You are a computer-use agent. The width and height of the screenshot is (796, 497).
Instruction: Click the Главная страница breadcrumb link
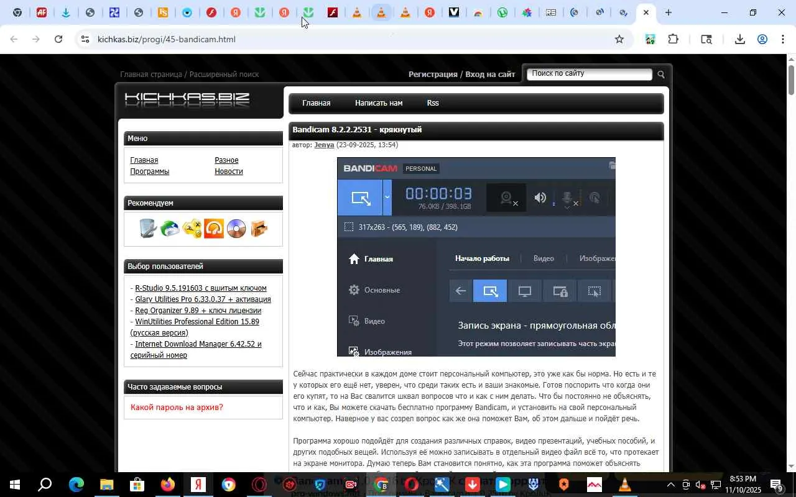coord(151,75)
